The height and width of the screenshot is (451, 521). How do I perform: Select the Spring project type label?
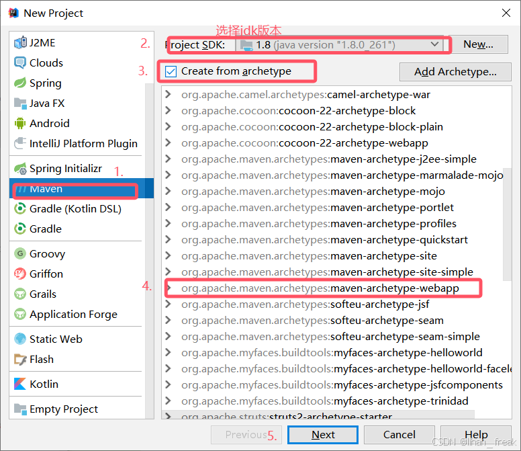(x=46, y=83)
